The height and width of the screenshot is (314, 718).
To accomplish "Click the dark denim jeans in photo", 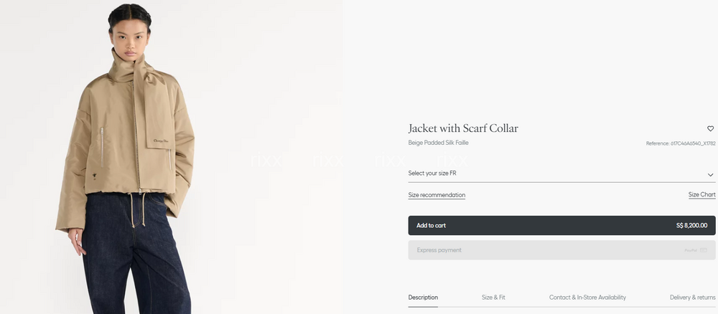I will 133,251.
